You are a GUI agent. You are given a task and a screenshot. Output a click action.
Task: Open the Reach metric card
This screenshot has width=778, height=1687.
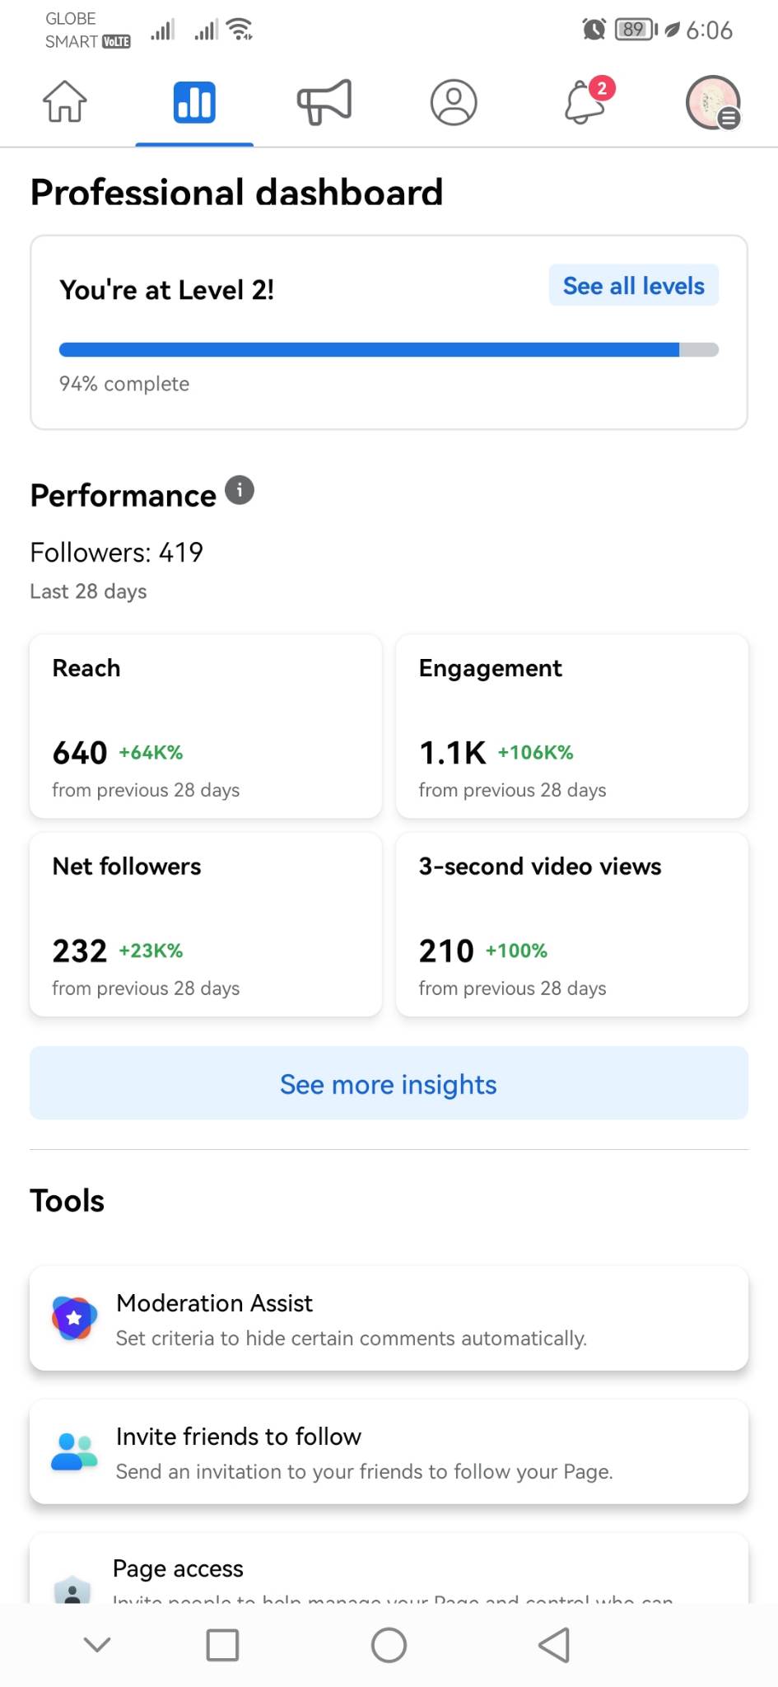coord(206,726)
